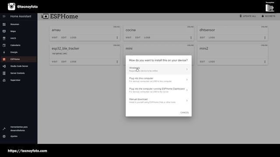Open LOGS on the mini2 card
This screenshot has height=157, width=280.
[x=212, y=62]
